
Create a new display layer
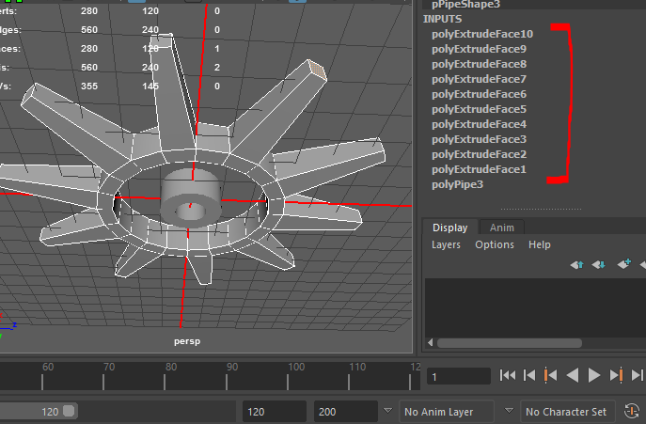coord(623,265)
